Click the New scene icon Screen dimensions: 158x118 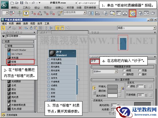coord(12,3)
